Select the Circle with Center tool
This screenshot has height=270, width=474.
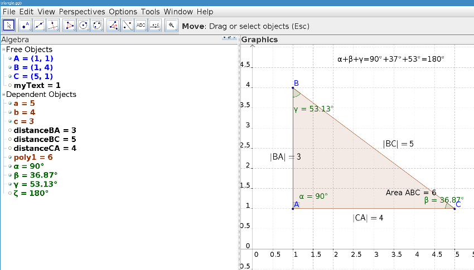pos(84,26)
